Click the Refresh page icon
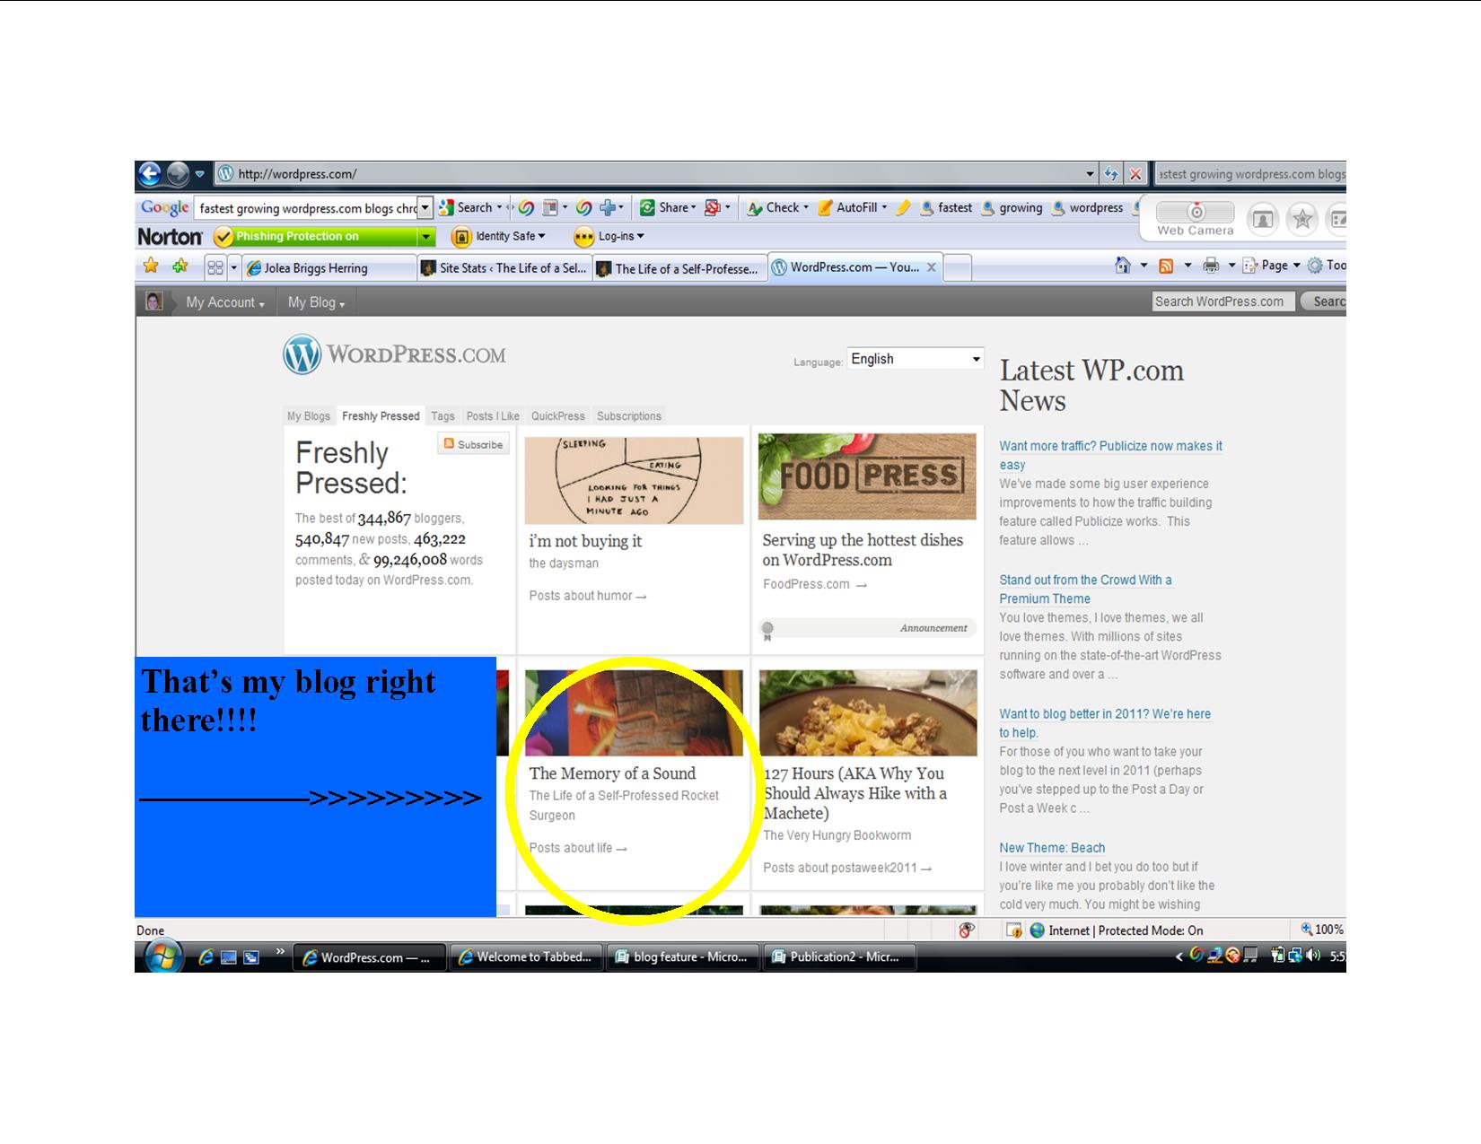The image size is (1481, 1144). 1111,174
